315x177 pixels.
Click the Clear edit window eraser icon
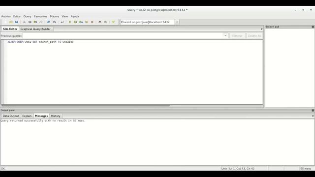(x=41, y=22)
